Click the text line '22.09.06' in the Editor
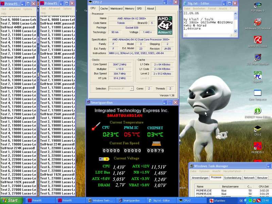 point(191,13)
